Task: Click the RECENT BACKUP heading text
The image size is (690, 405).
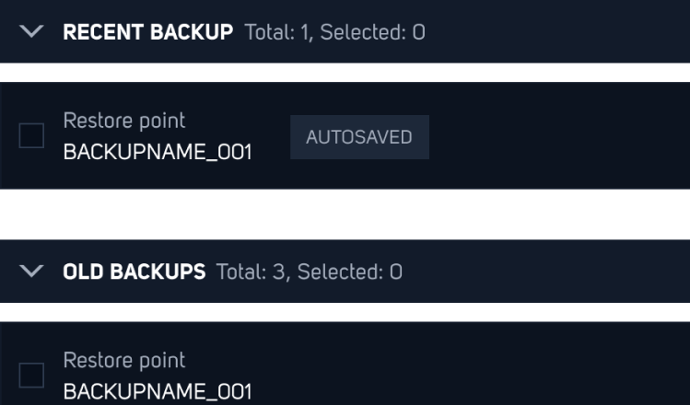Action: pos(147,32)
